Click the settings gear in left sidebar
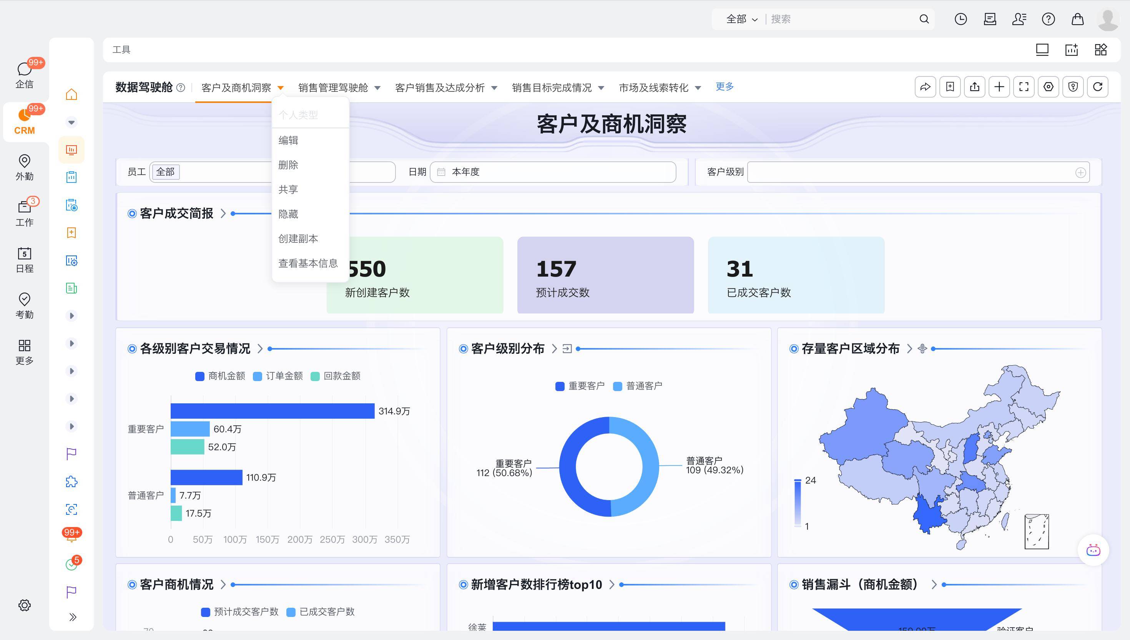The width and height of the screenshot is (1130, 640). [x=24, y=605]
